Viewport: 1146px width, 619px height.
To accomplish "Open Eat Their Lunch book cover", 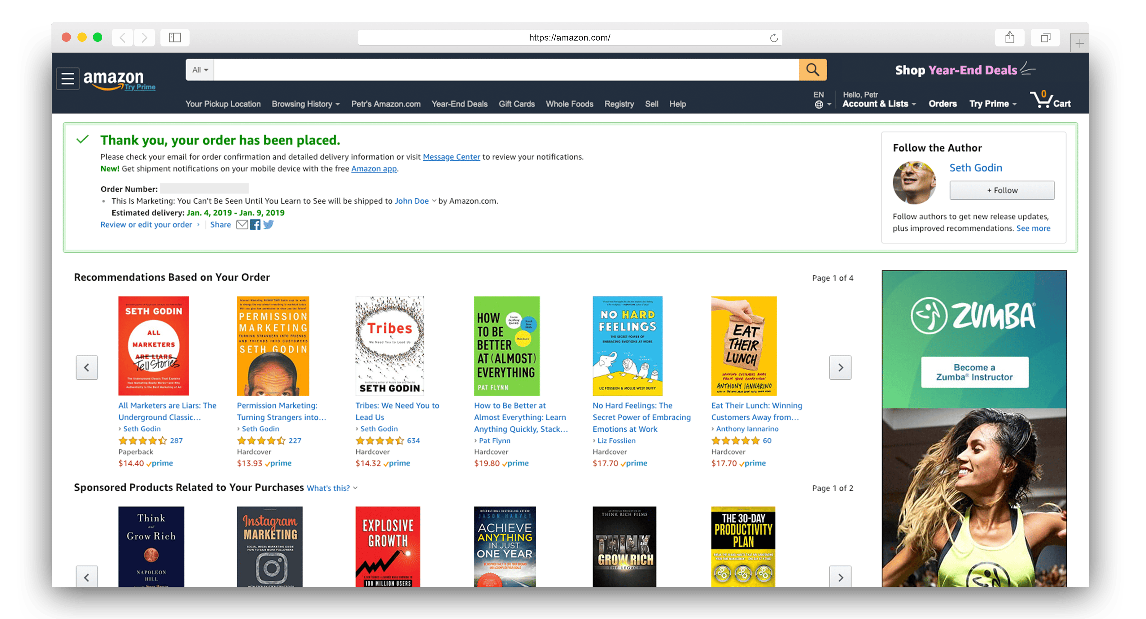I will (x=744, y=346).
